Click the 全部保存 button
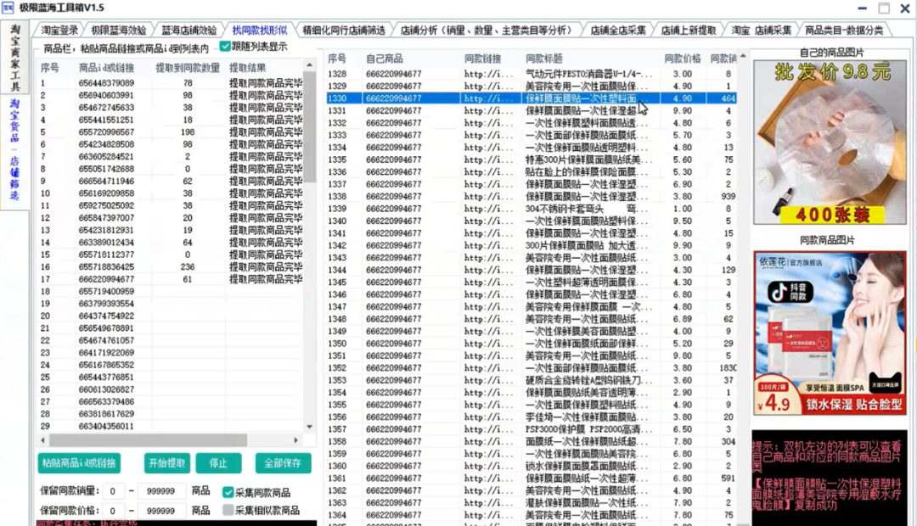 [283, 463]
